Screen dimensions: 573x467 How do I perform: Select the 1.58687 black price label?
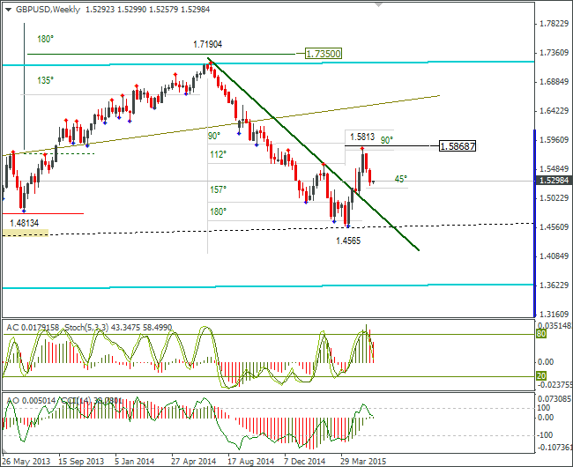(x=458, y=146)
